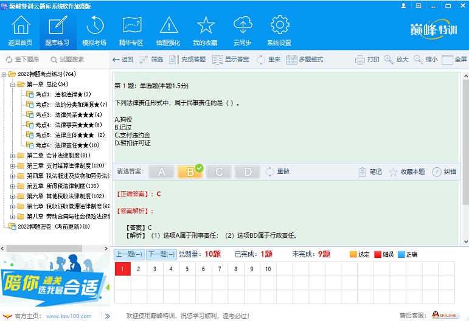The width and height of the screenshot is (469, 323).
Task: Collapse the 第一章 总论 folder
Action: [12, 85]
